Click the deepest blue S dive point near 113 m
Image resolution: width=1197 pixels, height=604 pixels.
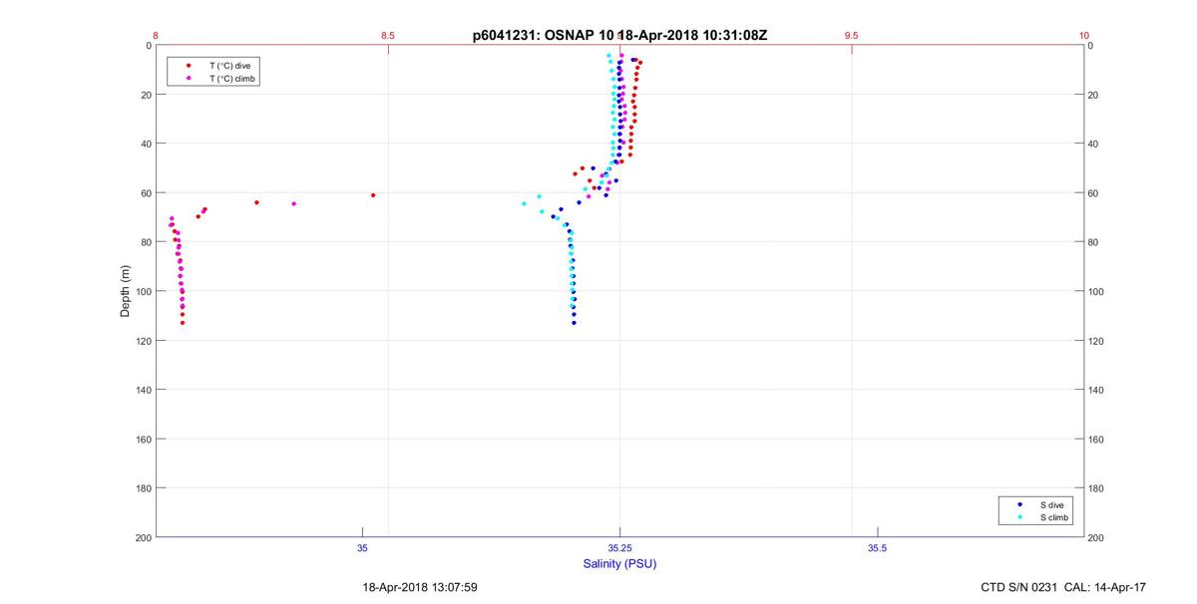pyautogui.click(x=575, y=323)
